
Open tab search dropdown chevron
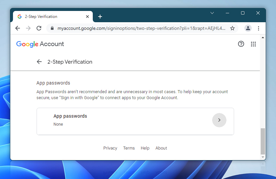click(x=212, y=13)
